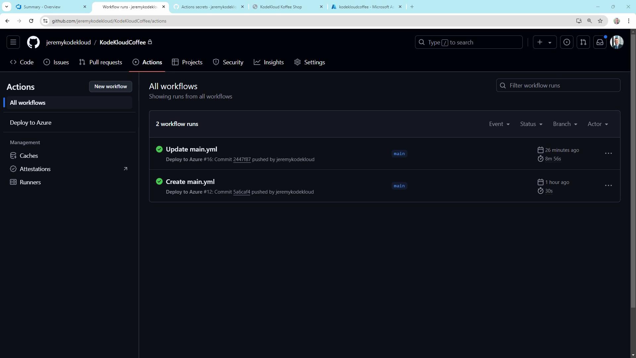Expand the Actor filter dropdown
Screen dimensions: 636x358
(x=598, y=124)
